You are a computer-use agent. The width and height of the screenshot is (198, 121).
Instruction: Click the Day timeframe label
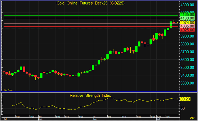(x=192, y=118)
